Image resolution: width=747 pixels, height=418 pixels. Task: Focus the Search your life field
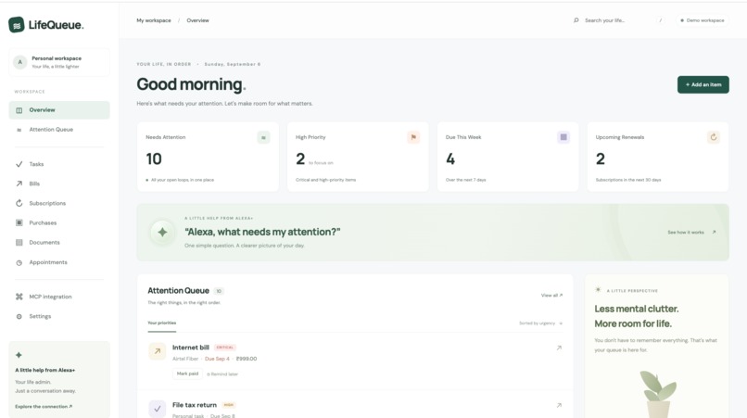click(x=619, y=20)
